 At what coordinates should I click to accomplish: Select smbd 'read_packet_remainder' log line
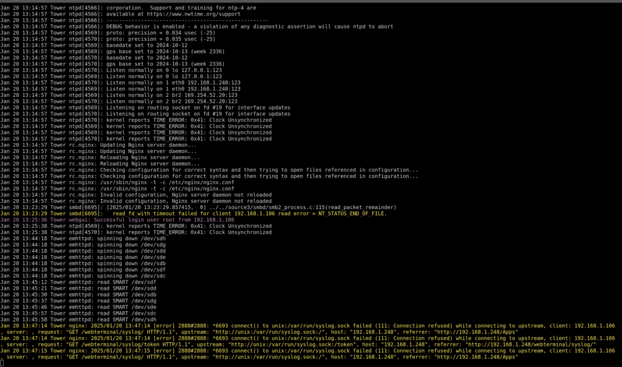point(198,207)
